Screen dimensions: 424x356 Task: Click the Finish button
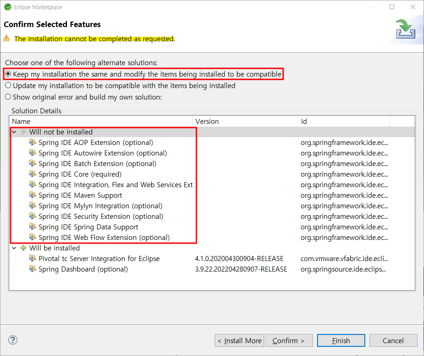coord(341,340)
